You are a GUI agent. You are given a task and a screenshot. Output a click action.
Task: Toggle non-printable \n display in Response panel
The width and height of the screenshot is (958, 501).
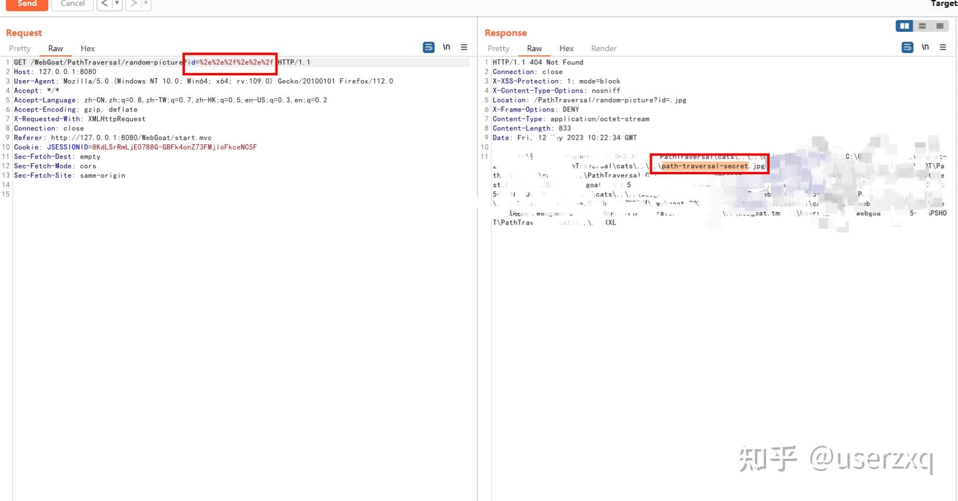click(x=925, y=47)
